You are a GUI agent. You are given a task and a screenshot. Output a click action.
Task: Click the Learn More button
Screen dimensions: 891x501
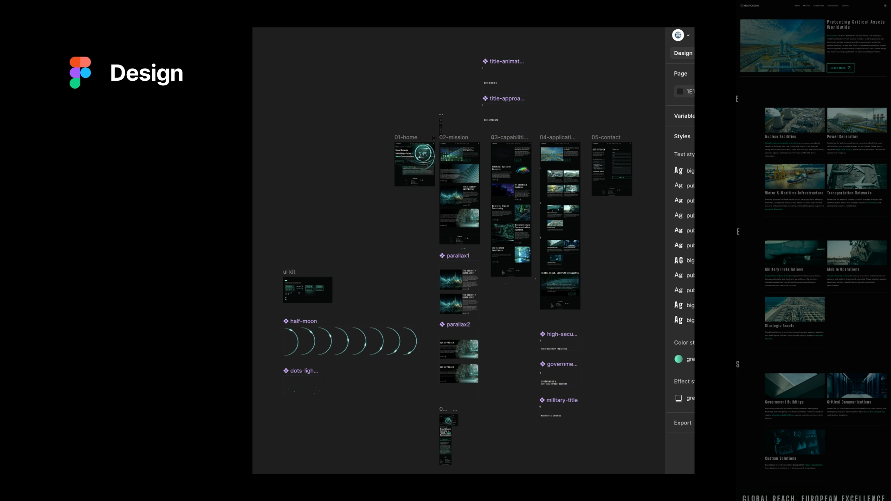[x=840, y=68]
